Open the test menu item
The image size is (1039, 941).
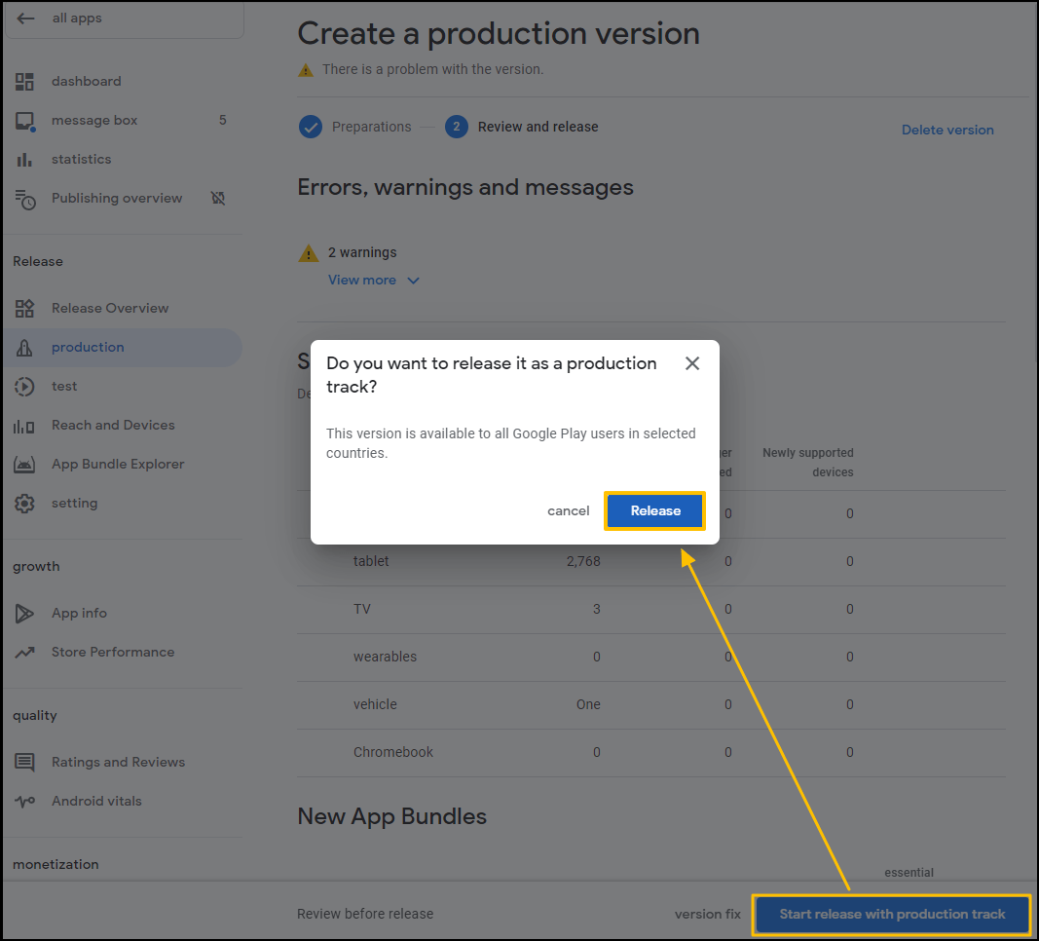click(x=64, y=387)
